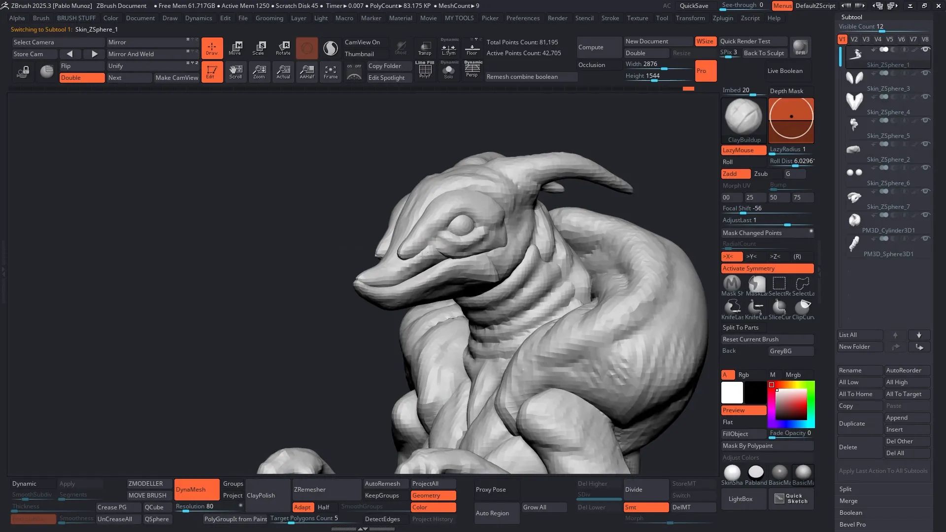
Task: Expand the Boolean section
Action: pyautogui.click(x=850, y=513)
